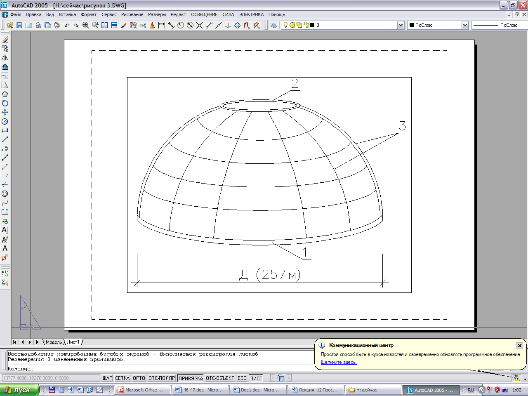Click the RU language indicator in tray
Viewport: 528px width, 396px height.
click(471, 390)
